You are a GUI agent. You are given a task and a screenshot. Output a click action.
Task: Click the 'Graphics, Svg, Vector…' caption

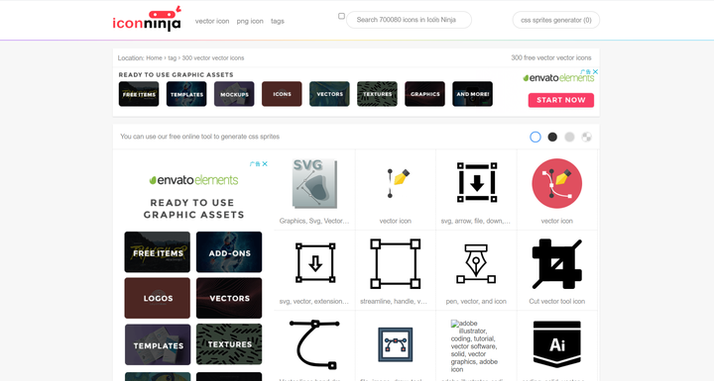pos(314,221)
